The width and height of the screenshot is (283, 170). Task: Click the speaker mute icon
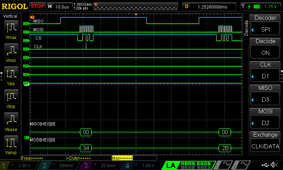[273, 165]
